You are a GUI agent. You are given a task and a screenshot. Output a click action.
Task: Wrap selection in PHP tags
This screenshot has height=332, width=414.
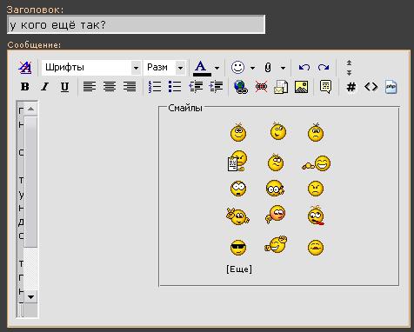coord(391,87)
